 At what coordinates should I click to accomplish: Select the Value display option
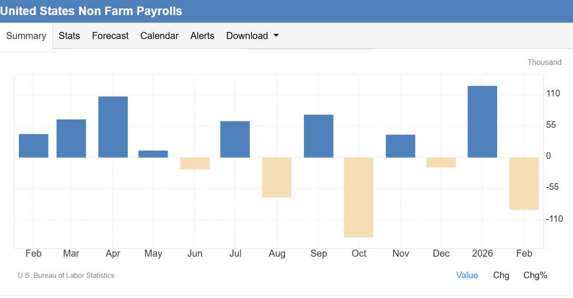pyautogui.click(x=467, y=275)
